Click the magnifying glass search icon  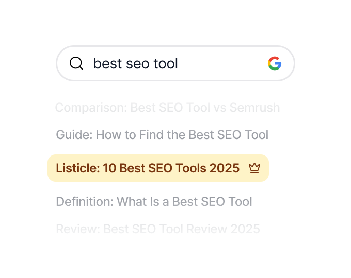click(76, 63)
